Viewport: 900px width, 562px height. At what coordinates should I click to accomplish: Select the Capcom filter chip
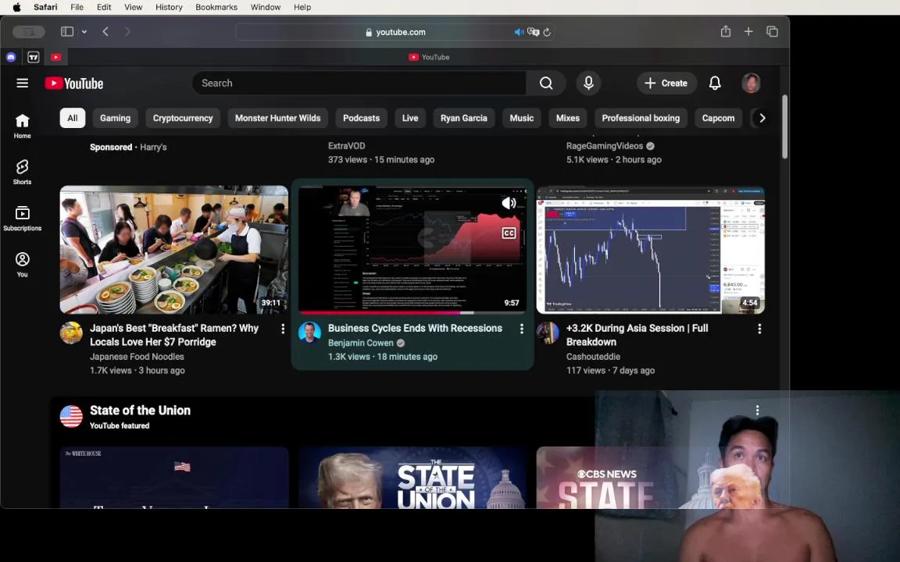(718, 118)
